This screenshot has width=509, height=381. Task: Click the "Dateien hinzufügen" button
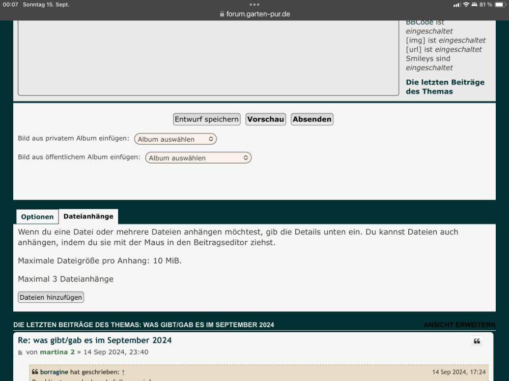coord(51,298)
